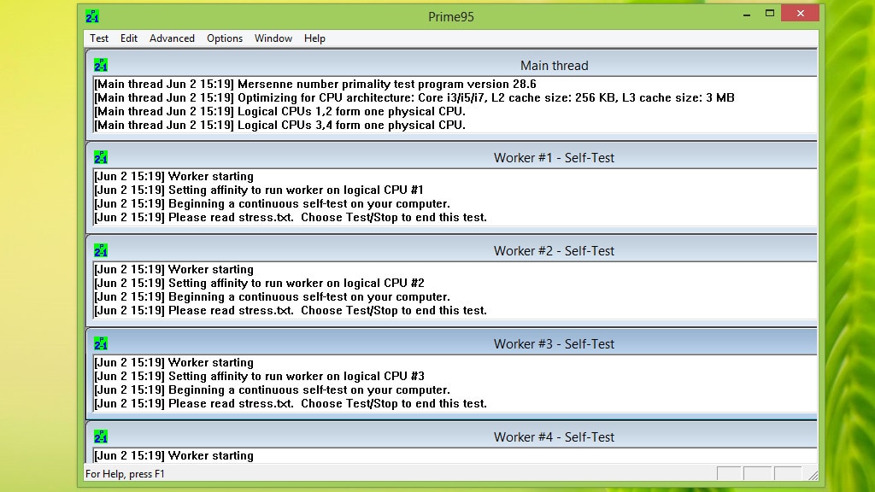Open the Help menu

[314, 38]
